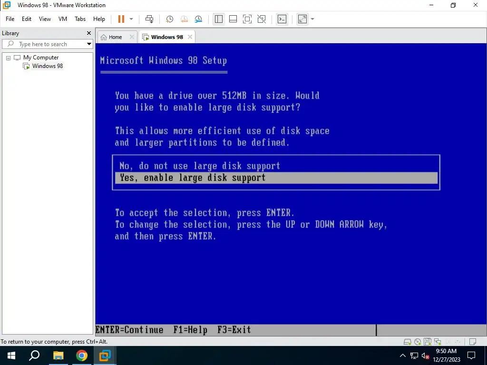Choose 'No, do not use large disk support'
Screen dimensions: 487x365
click(x=199, y=166)
